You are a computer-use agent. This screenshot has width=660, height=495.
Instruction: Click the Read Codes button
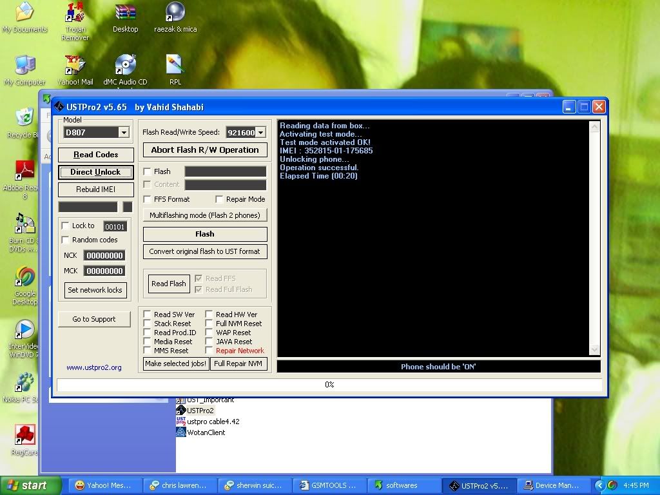(96, 155)
